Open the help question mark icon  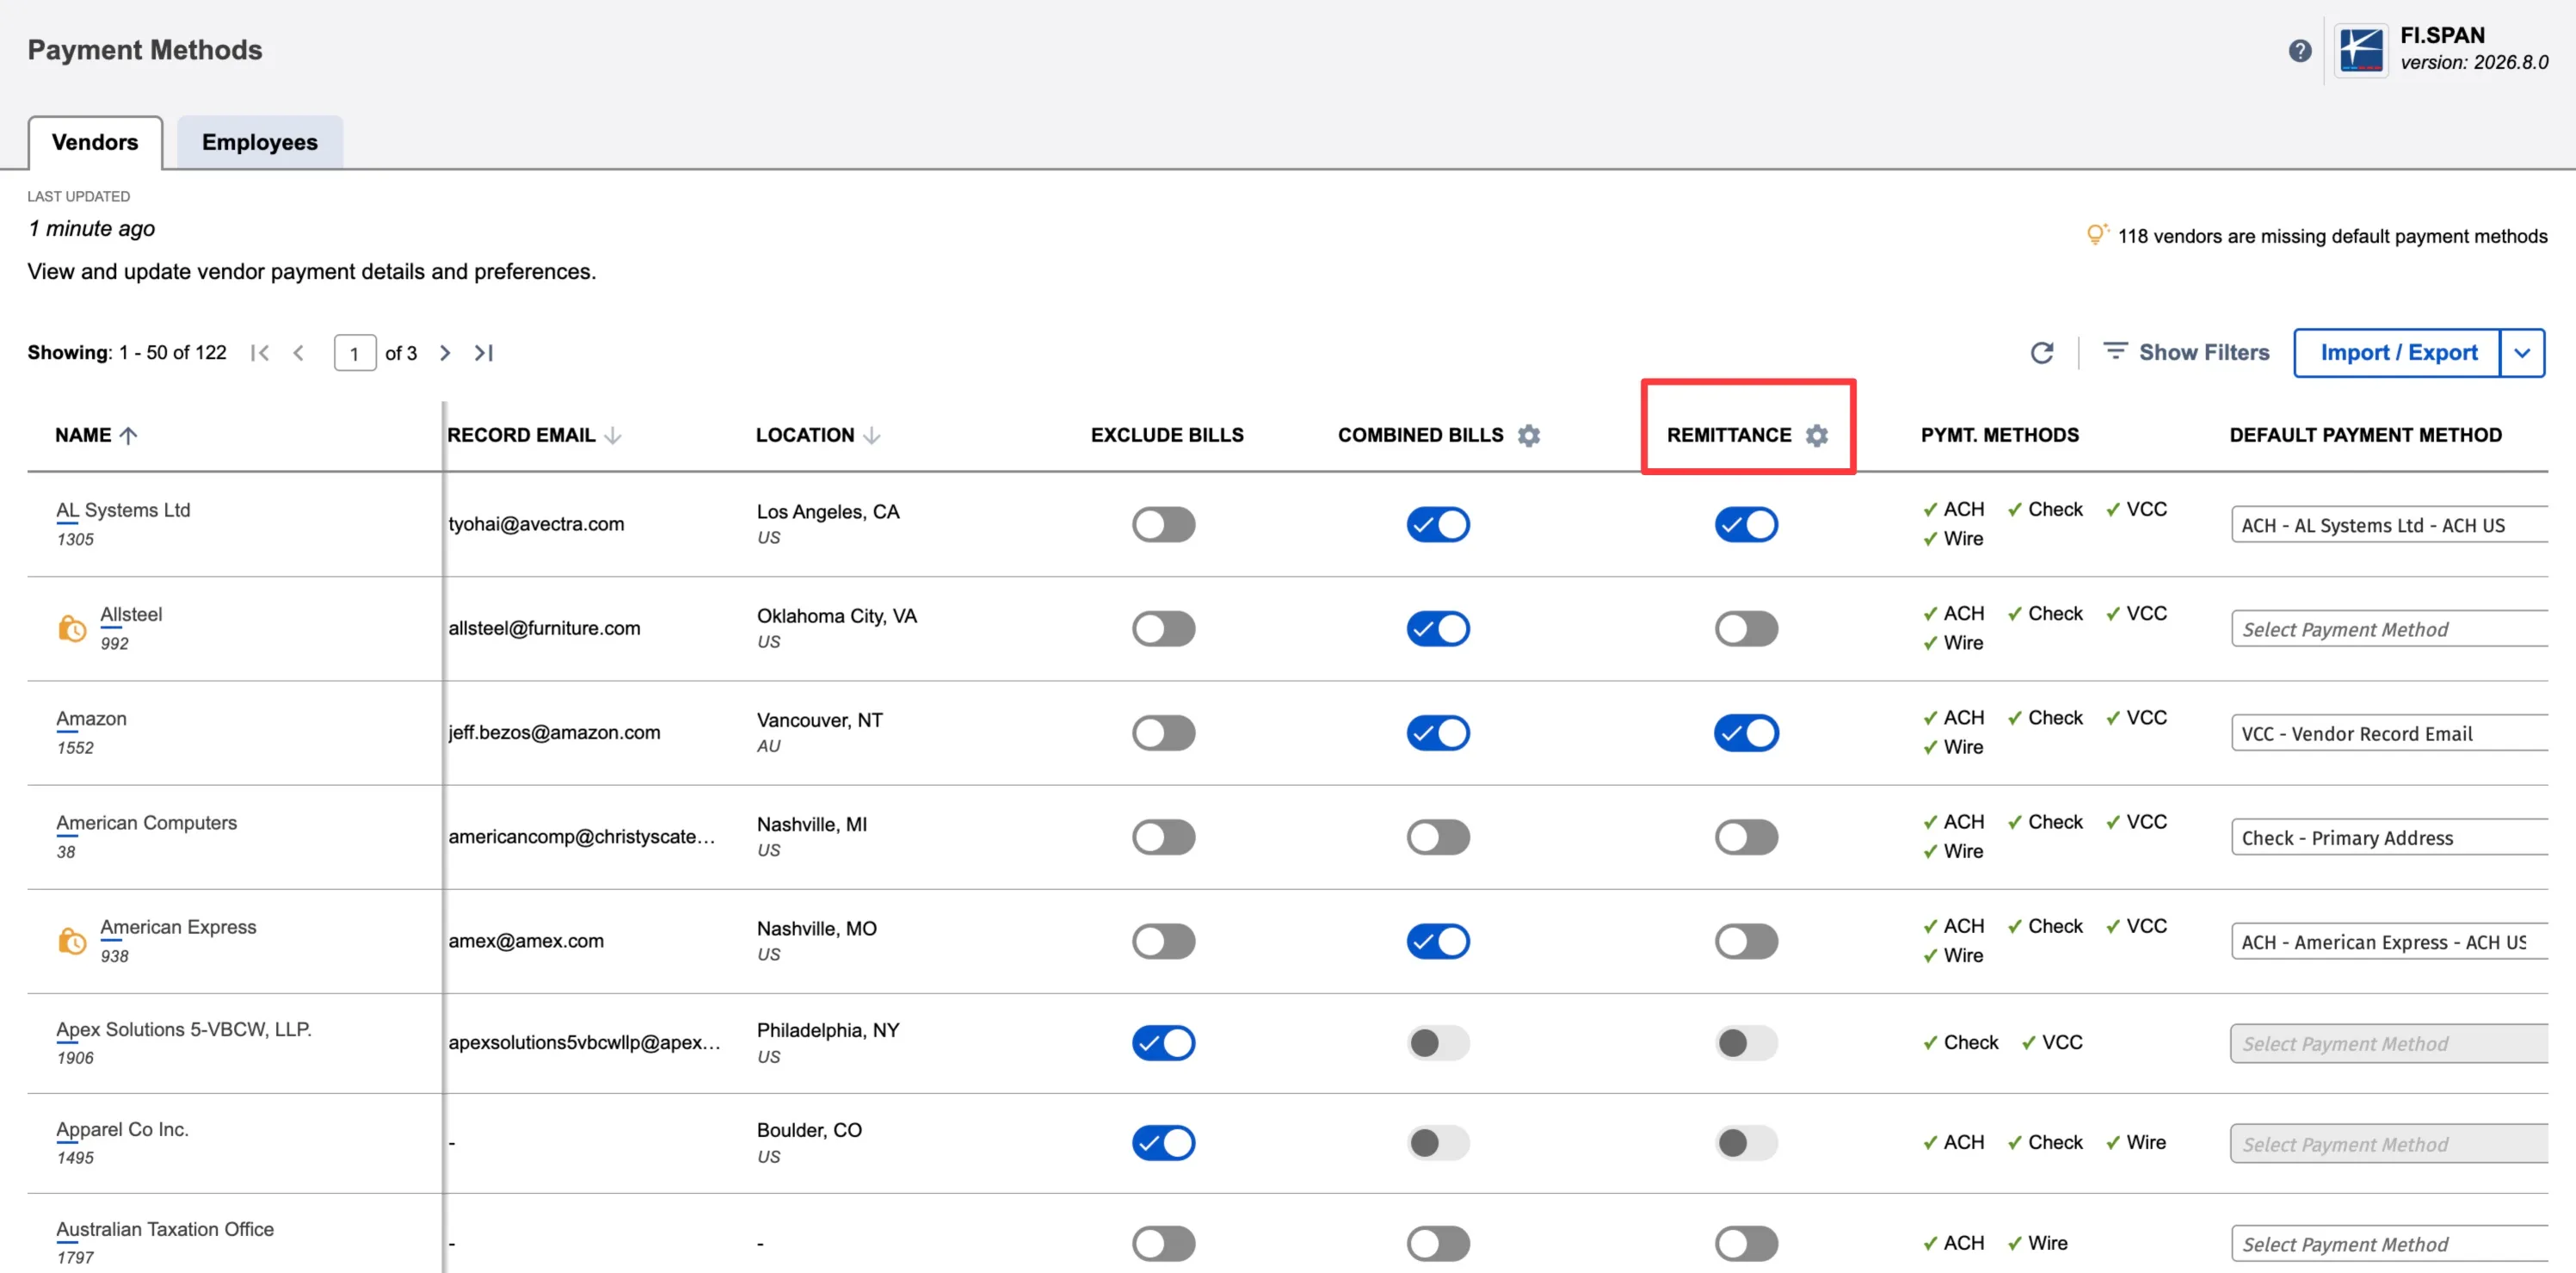2299,50
